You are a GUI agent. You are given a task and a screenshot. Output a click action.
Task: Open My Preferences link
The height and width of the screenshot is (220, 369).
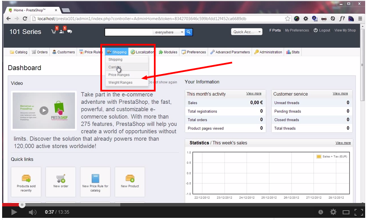tap(297, 30)
